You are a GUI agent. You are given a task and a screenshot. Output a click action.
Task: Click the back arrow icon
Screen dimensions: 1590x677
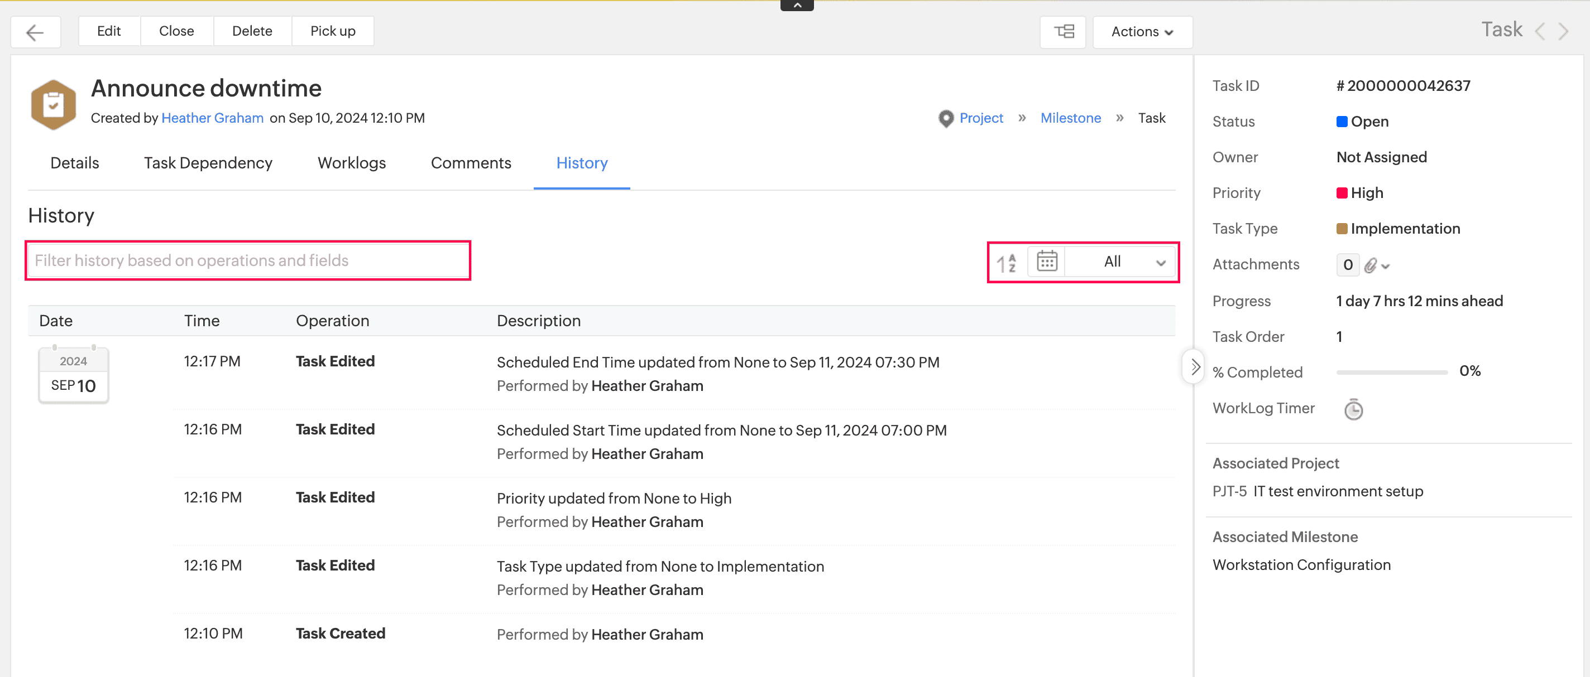pos(35,32)
